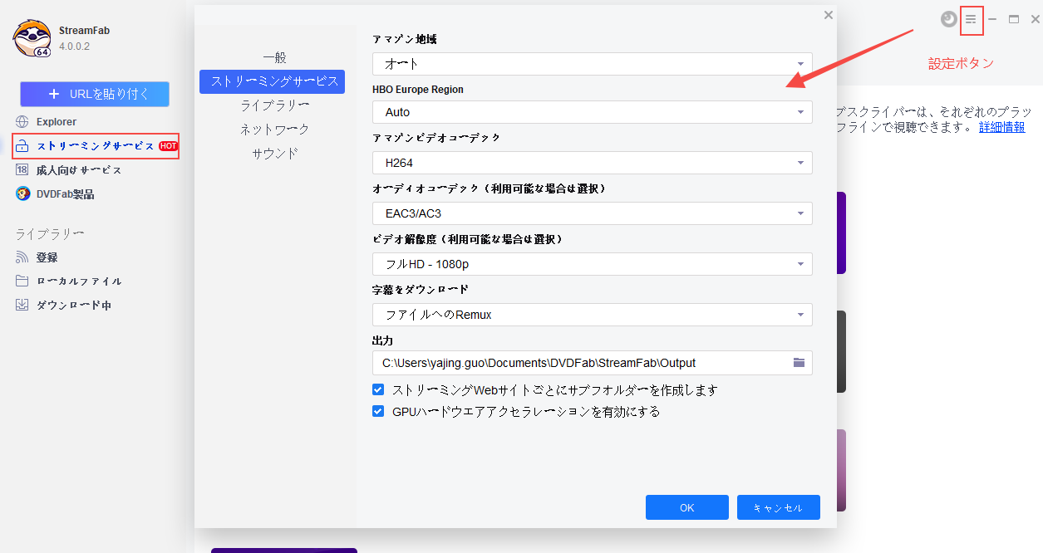Click the lock icon for ストリーミングサービス
This screenshot has height=553, width=1043.
(x=23, y=146)
